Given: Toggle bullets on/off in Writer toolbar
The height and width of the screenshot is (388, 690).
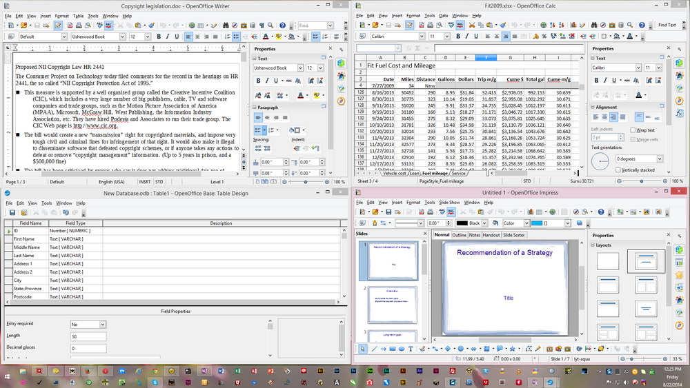Looking at the screenshot, I should click(x=236, y=37).
